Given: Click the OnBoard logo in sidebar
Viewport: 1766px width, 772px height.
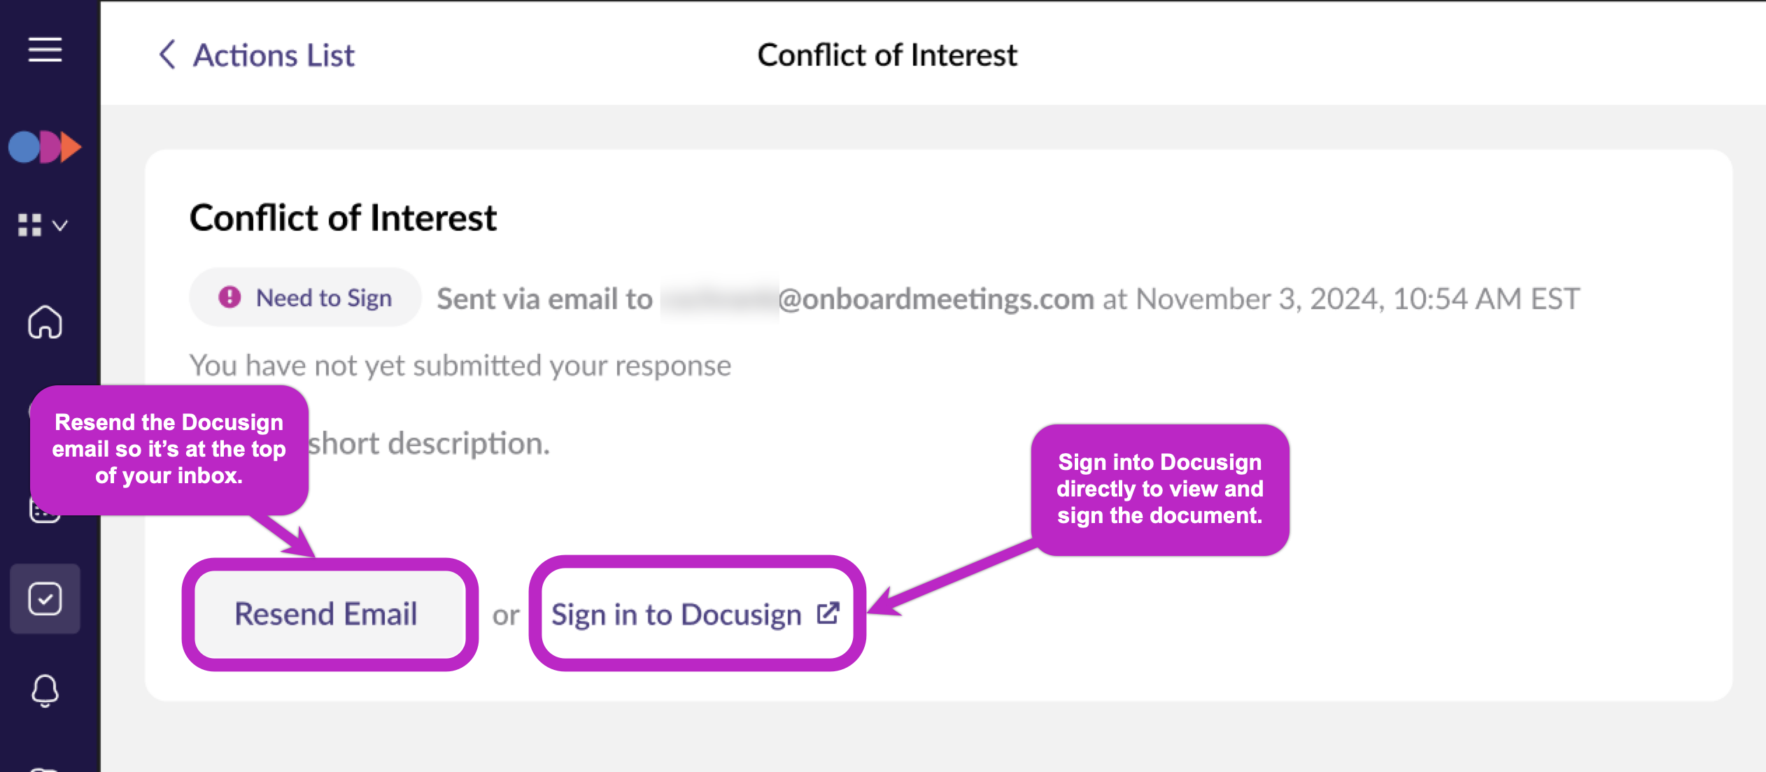Looking at the screenshot, I should tap(45, 147).
